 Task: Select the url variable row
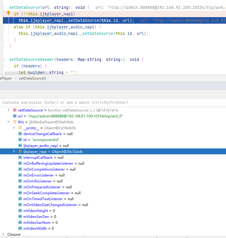113,116
